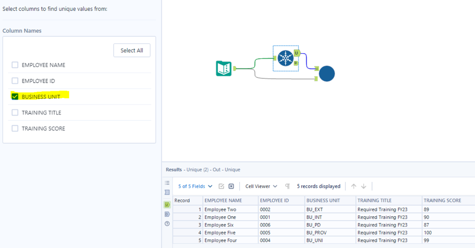Select record number 3 row header
This screenshot has height=248, width=475.
coord(188,225)
